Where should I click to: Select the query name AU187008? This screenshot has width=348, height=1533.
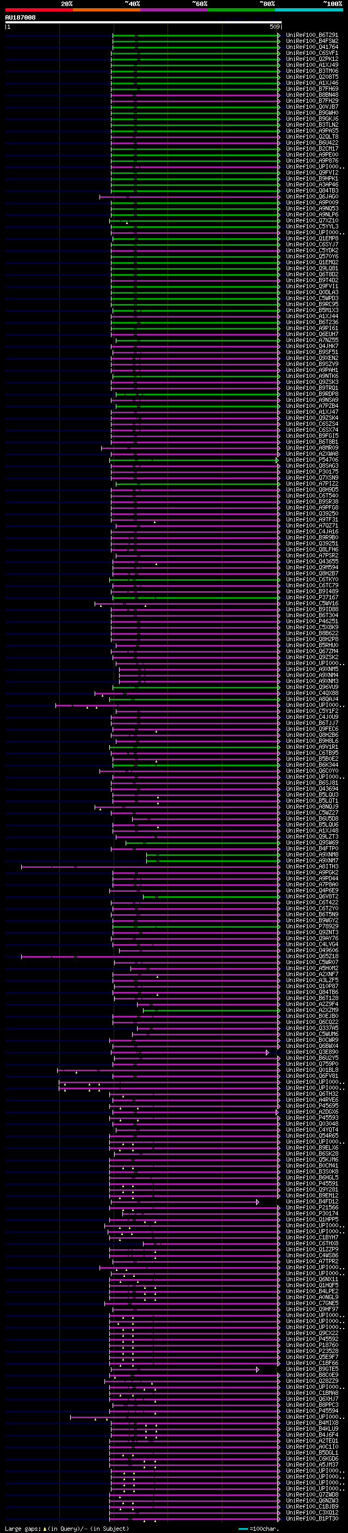pyautogui.click(x=20, y=18)
